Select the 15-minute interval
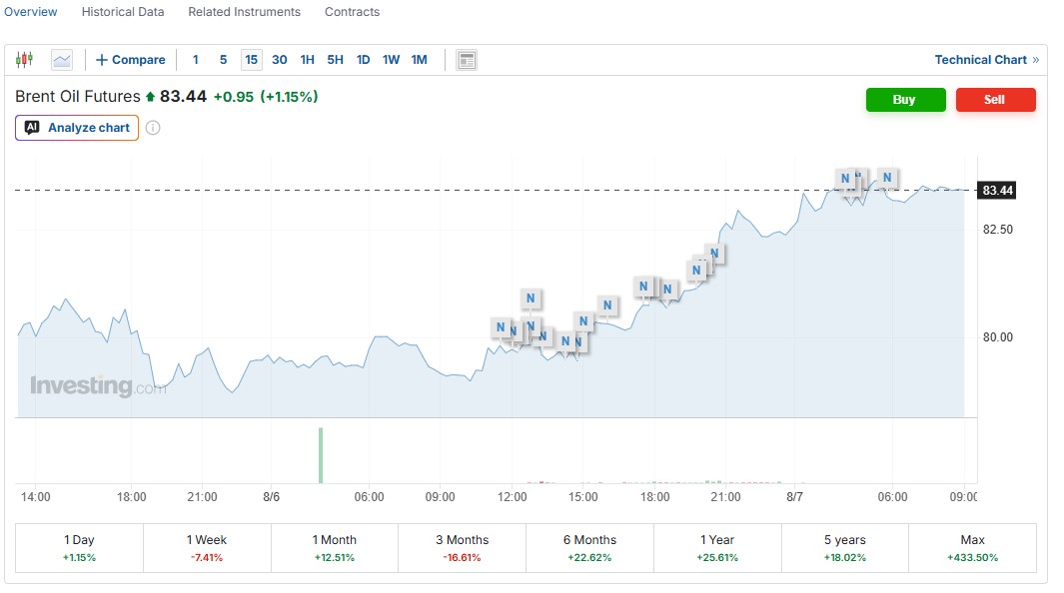The width and height of the screenshot is (1064, 593). pyautogui.click(x=251, y=60)
